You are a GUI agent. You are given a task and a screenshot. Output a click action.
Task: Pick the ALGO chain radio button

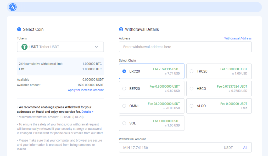[192, 106]
